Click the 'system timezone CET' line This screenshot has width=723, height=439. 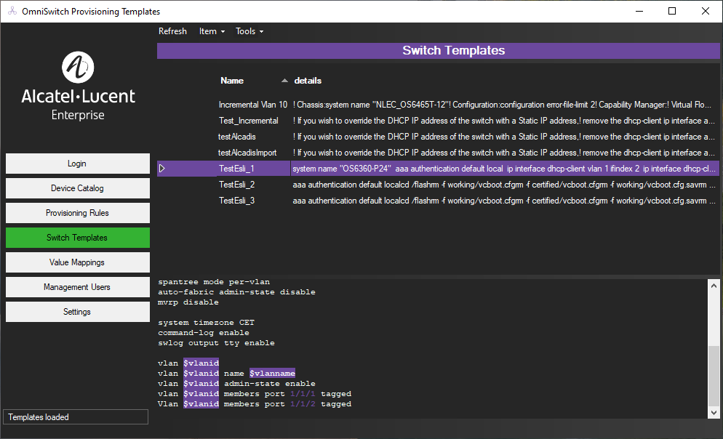pos(206,323)
